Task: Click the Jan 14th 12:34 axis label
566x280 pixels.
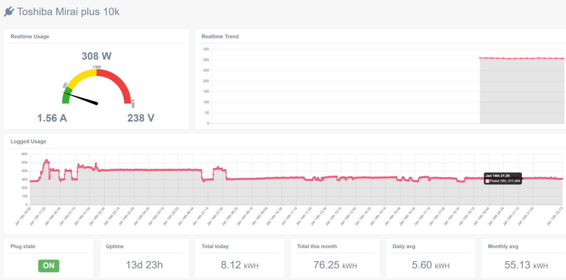Action: [x=318, y=216]
